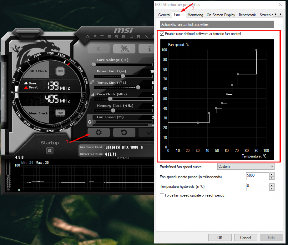Click the Temp. Limit slider handle

[x=138, y=87]
